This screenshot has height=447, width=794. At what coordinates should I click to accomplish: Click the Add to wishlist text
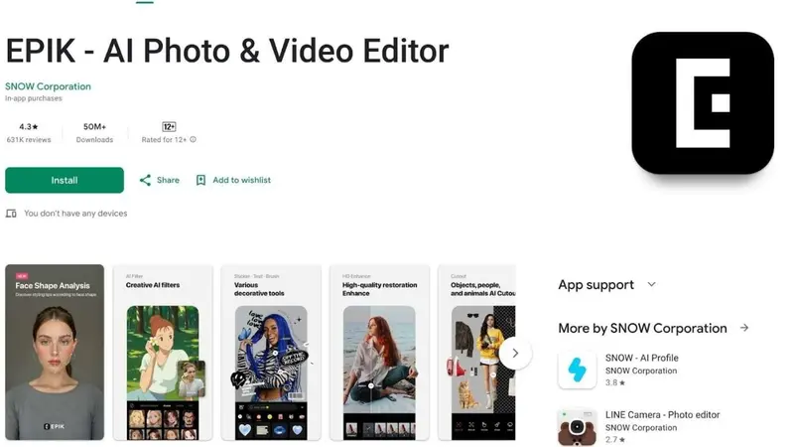(241, 180)
